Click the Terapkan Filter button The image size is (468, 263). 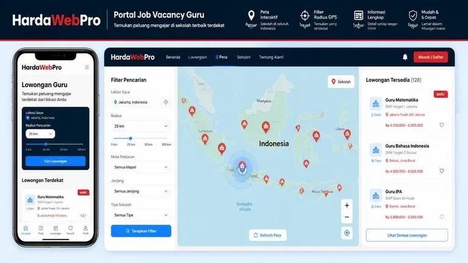[x=141, y=231]
